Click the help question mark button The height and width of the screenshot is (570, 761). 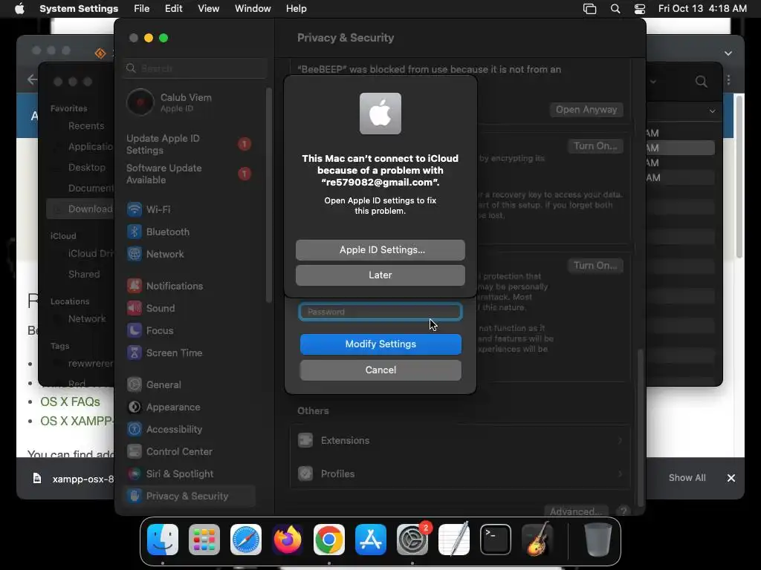click(x=624, y=511)
